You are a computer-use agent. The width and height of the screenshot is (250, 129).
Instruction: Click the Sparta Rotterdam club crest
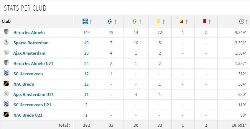6,42
